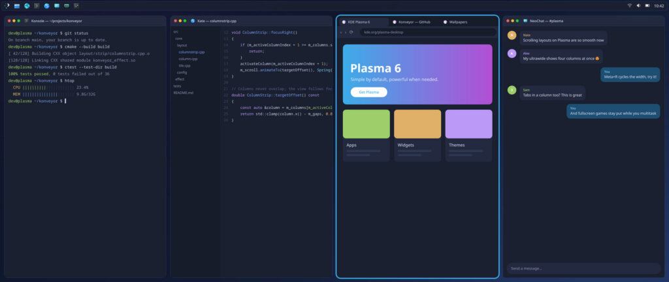Click the favicon on the Konveyor — GitHub tab
Image resolution: width=669 pixels, height=282 pixels.
(395, 22)
